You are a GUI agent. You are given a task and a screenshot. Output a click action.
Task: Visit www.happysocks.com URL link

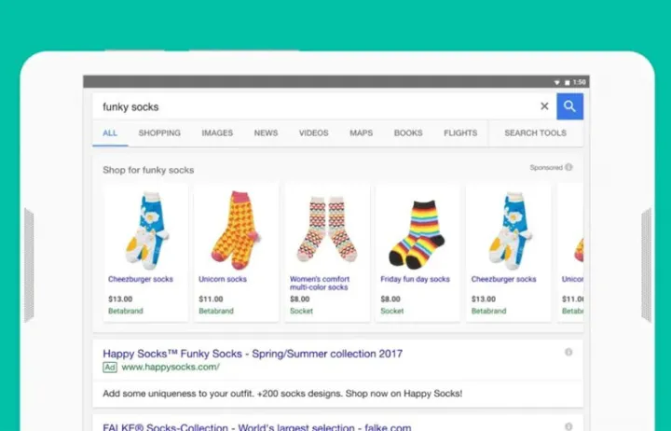[x=171, y=368]
